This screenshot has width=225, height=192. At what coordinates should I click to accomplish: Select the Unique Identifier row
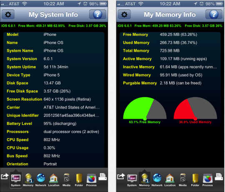coord(54,115)
